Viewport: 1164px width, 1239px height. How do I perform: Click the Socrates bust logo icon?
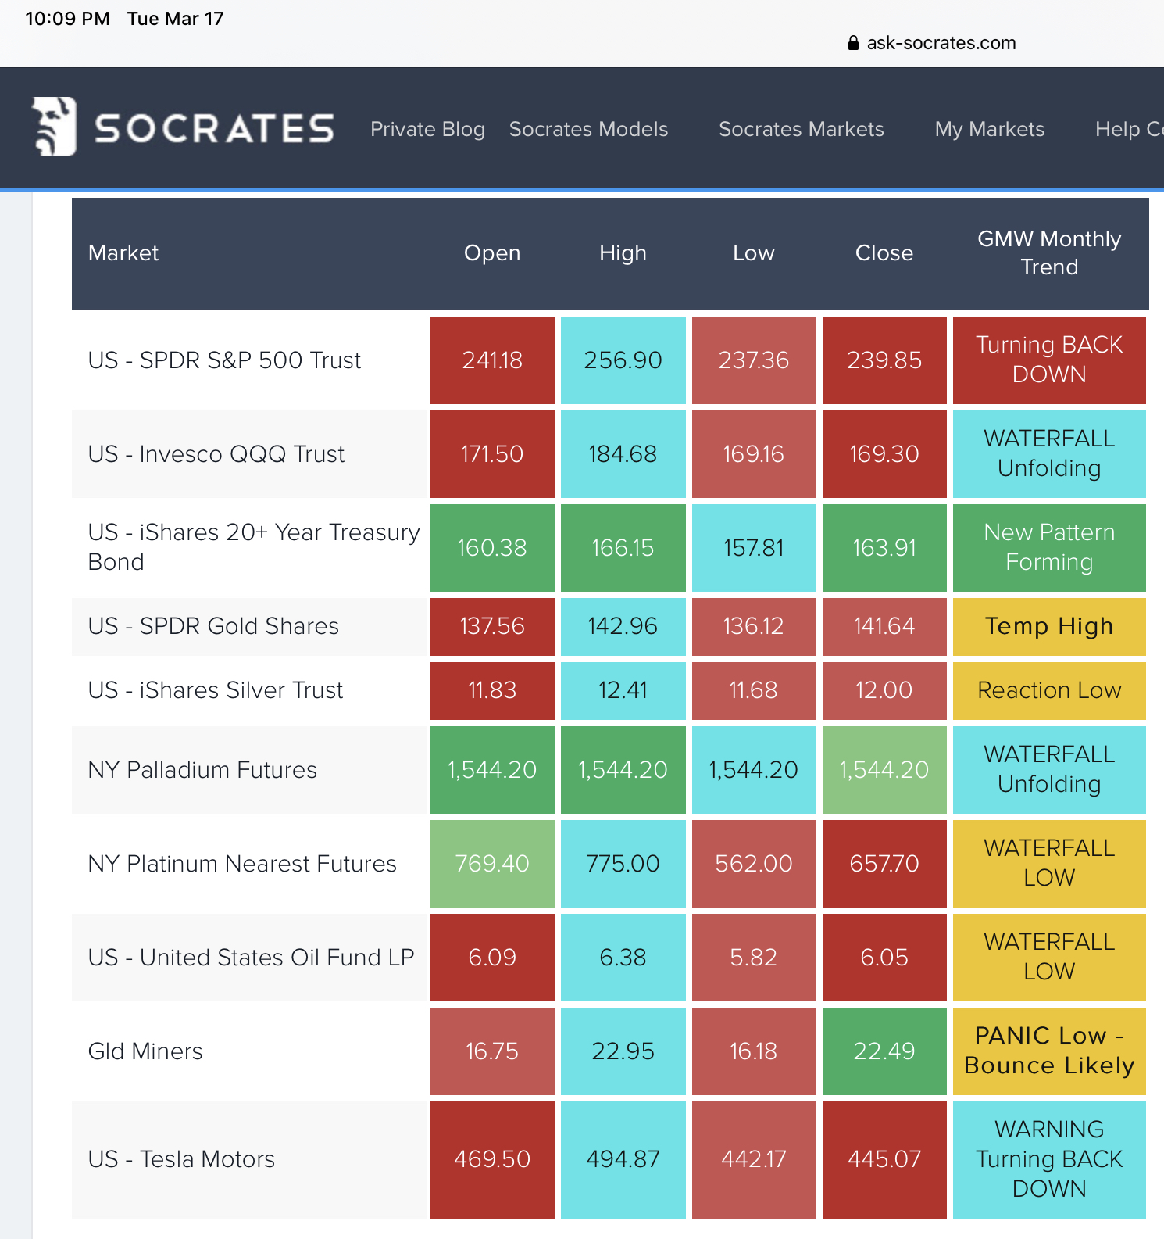coord(54,127)
